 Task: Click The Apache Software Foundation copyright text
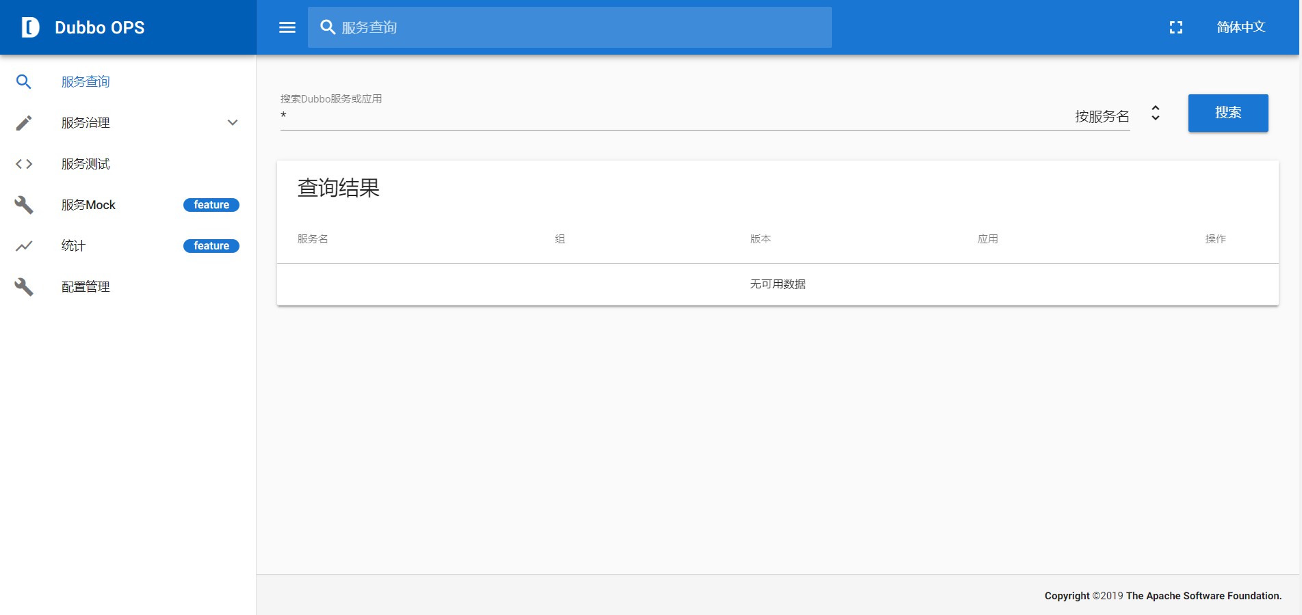click(x=1202, y=595)
